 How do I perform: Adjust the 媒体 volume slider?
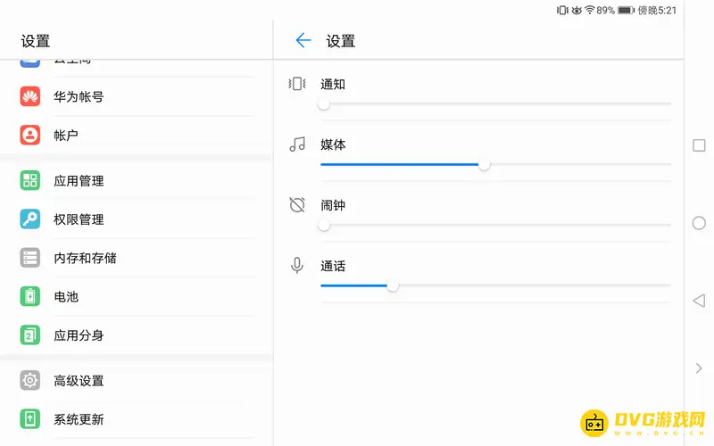point(495,164)
